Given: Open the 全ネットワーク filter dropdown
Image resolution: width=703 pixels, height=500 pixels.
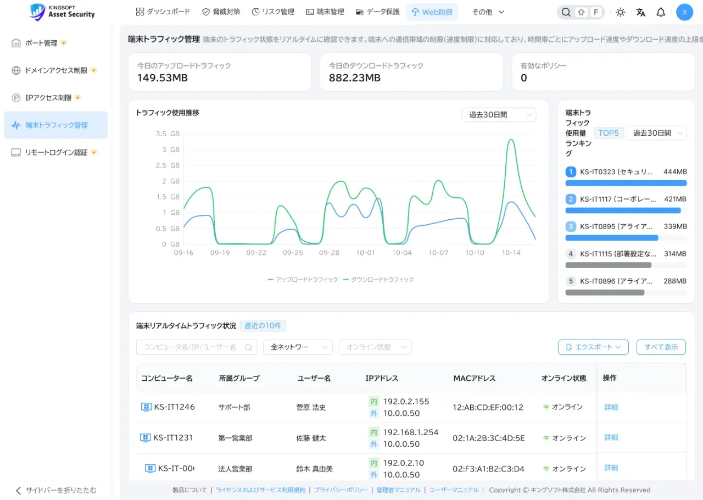Looking at the screenshot, I should tap(298, 347).
